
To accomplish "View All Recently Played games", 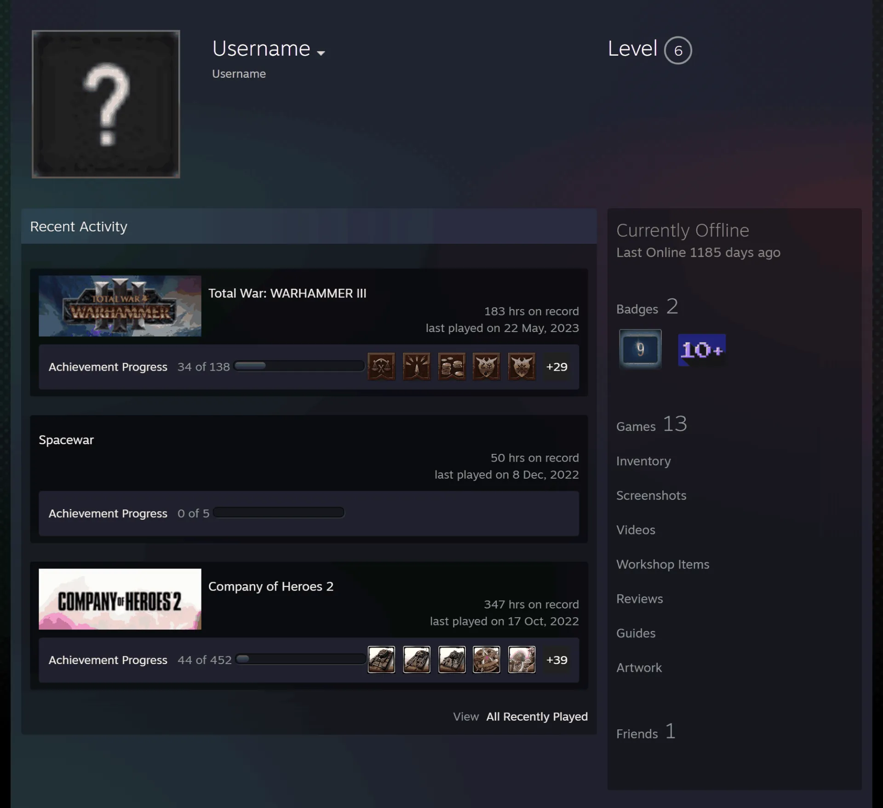I will (537, 716).
